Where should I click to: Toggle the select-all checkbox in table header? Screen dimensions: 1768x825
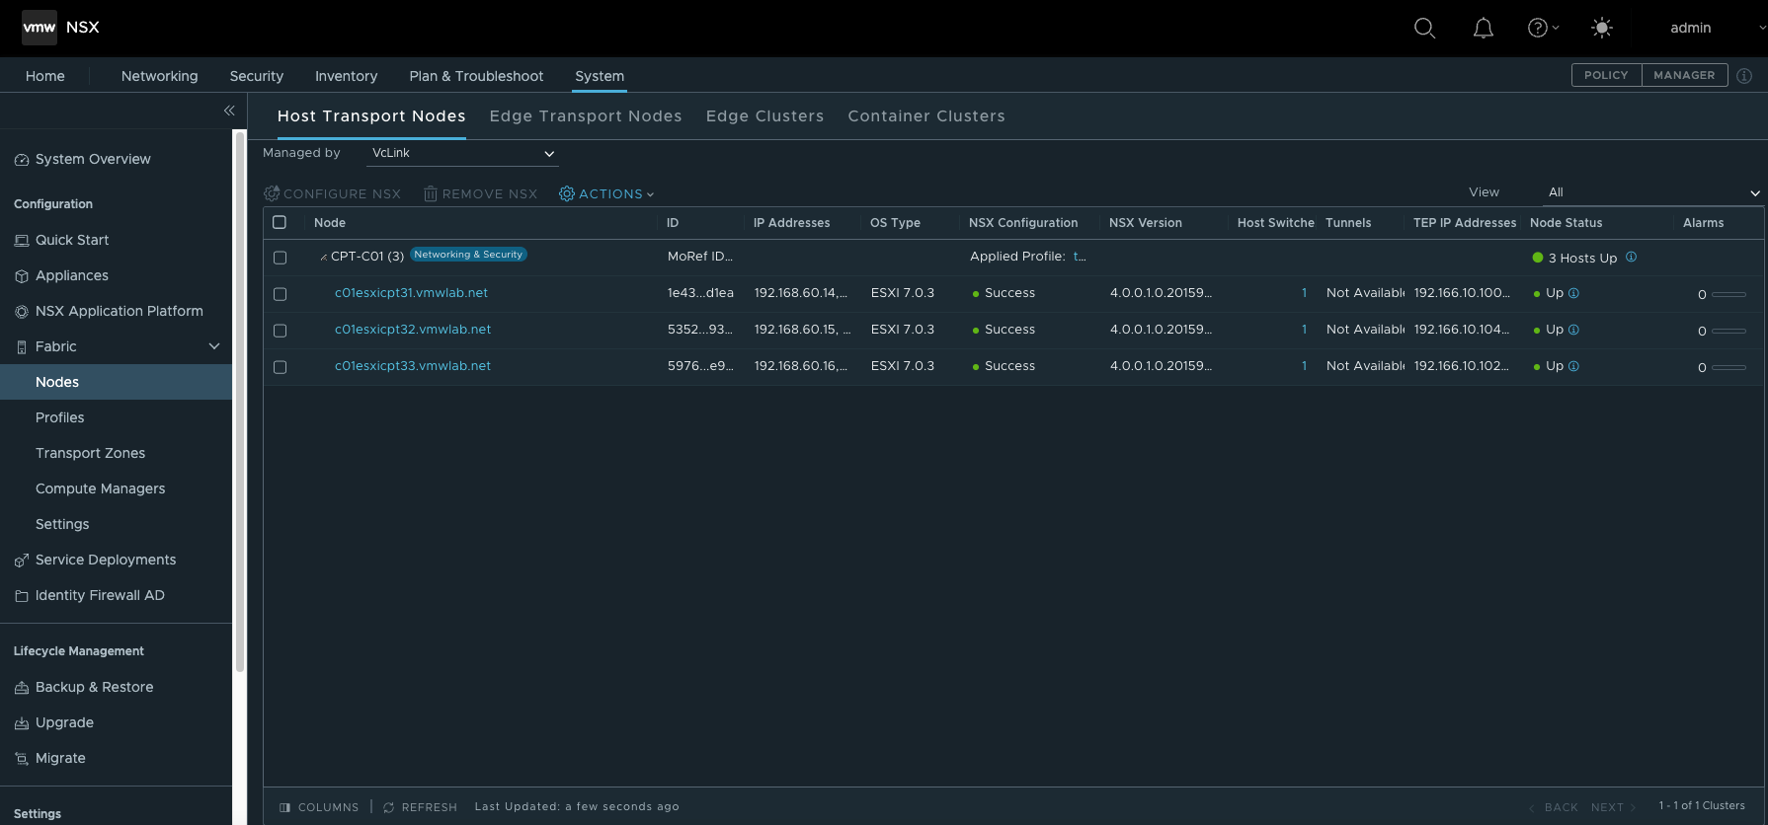[280, 222]
